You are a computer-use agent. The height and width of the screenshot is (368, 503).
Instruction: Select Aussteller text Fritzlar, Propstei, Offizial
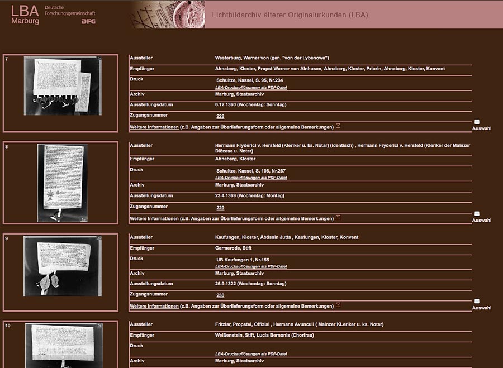(x=242, y=324)
